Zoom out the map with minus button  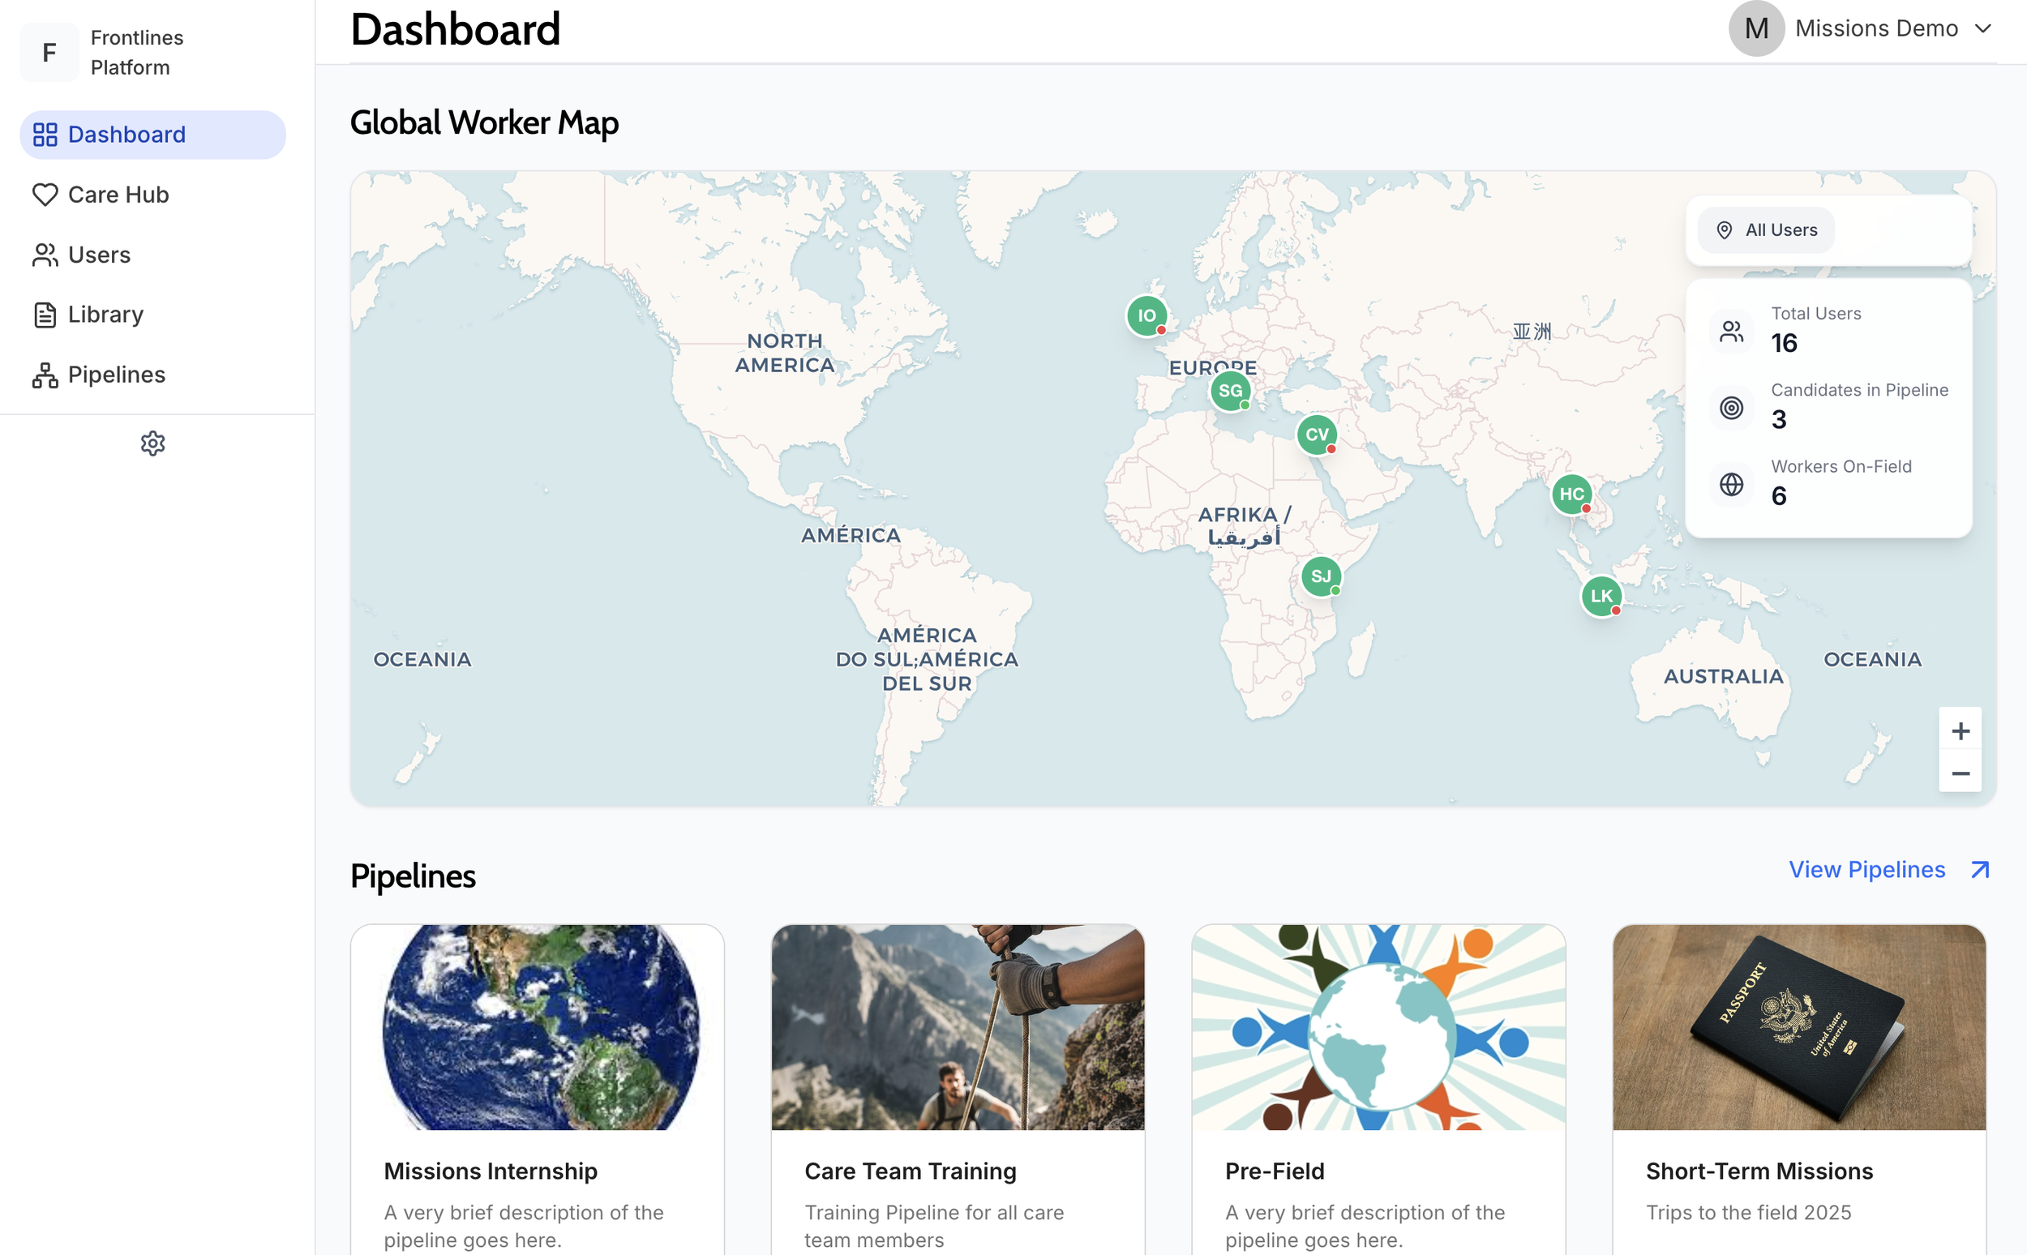pyautogui.click(x=1960, y=773)
